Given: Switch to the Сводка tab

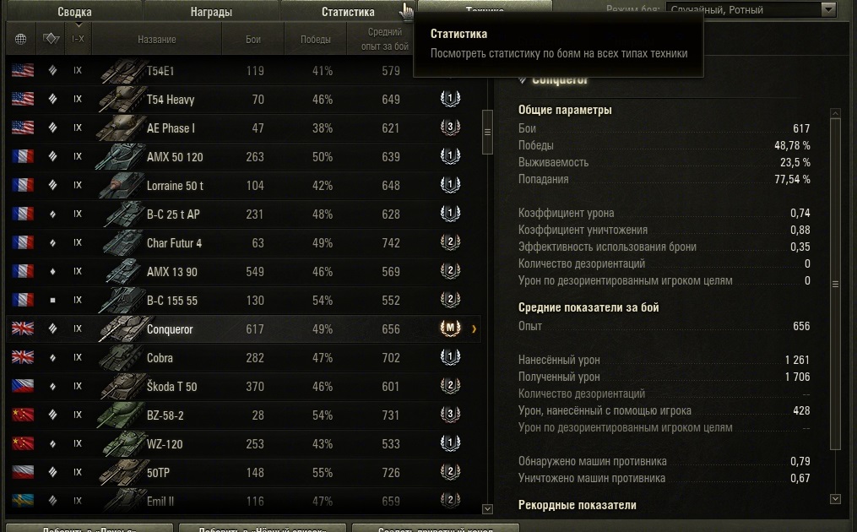Looking at the screenshot, I should [x=74, y=12].
